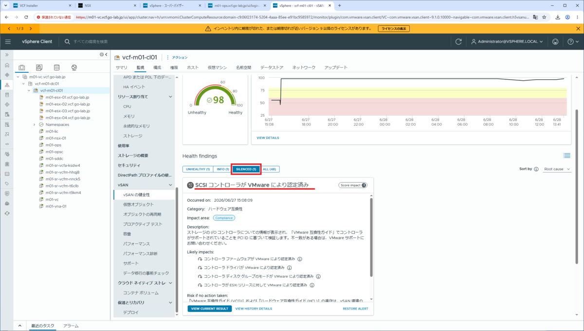Collapse the inventory tree panel arrow
Screen dimensions: 584x331
(x=106, y=54)
